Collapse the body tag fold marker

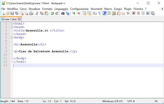coord(12,37)
